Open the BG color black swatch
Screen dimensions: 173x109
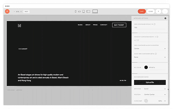pos(146,67)
